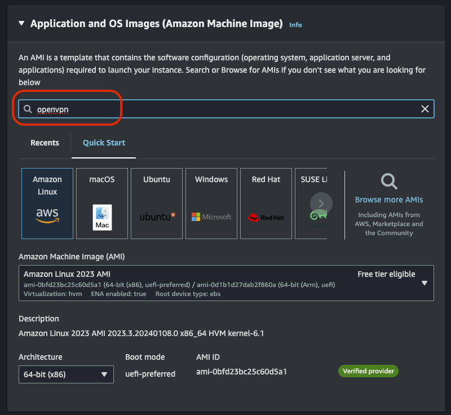Click the aws logo icon
Screen dimensions: 451x415
pyautogui.click(x=47, y=216)
